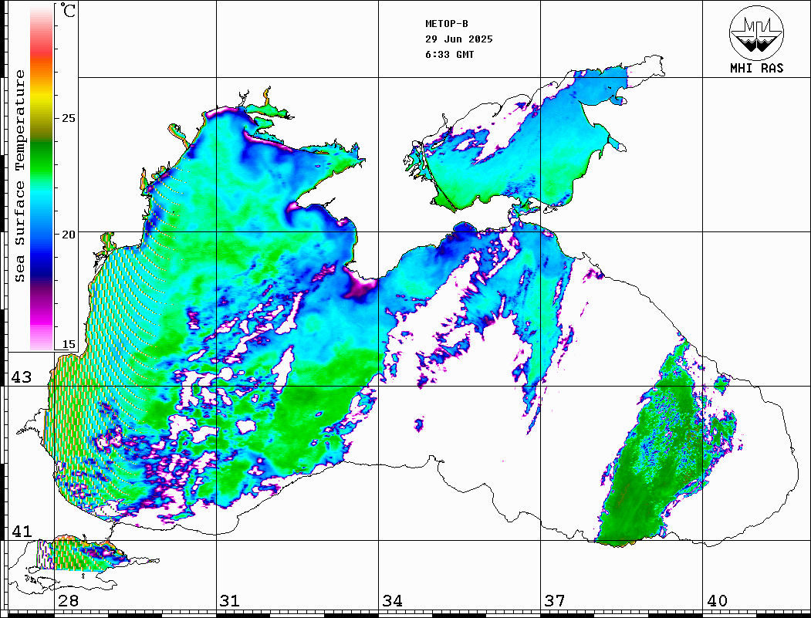Screen dimensions: 811x618
Task: Click the 20 tick on the color scale
Action: point(68,235)
